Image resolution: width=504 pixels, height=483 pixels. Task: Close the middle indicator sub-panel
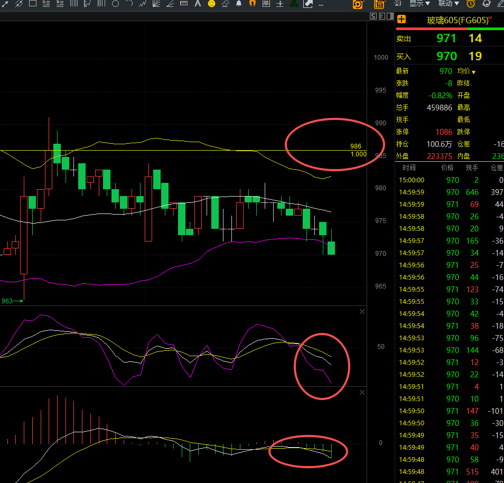tap(362, 312)
